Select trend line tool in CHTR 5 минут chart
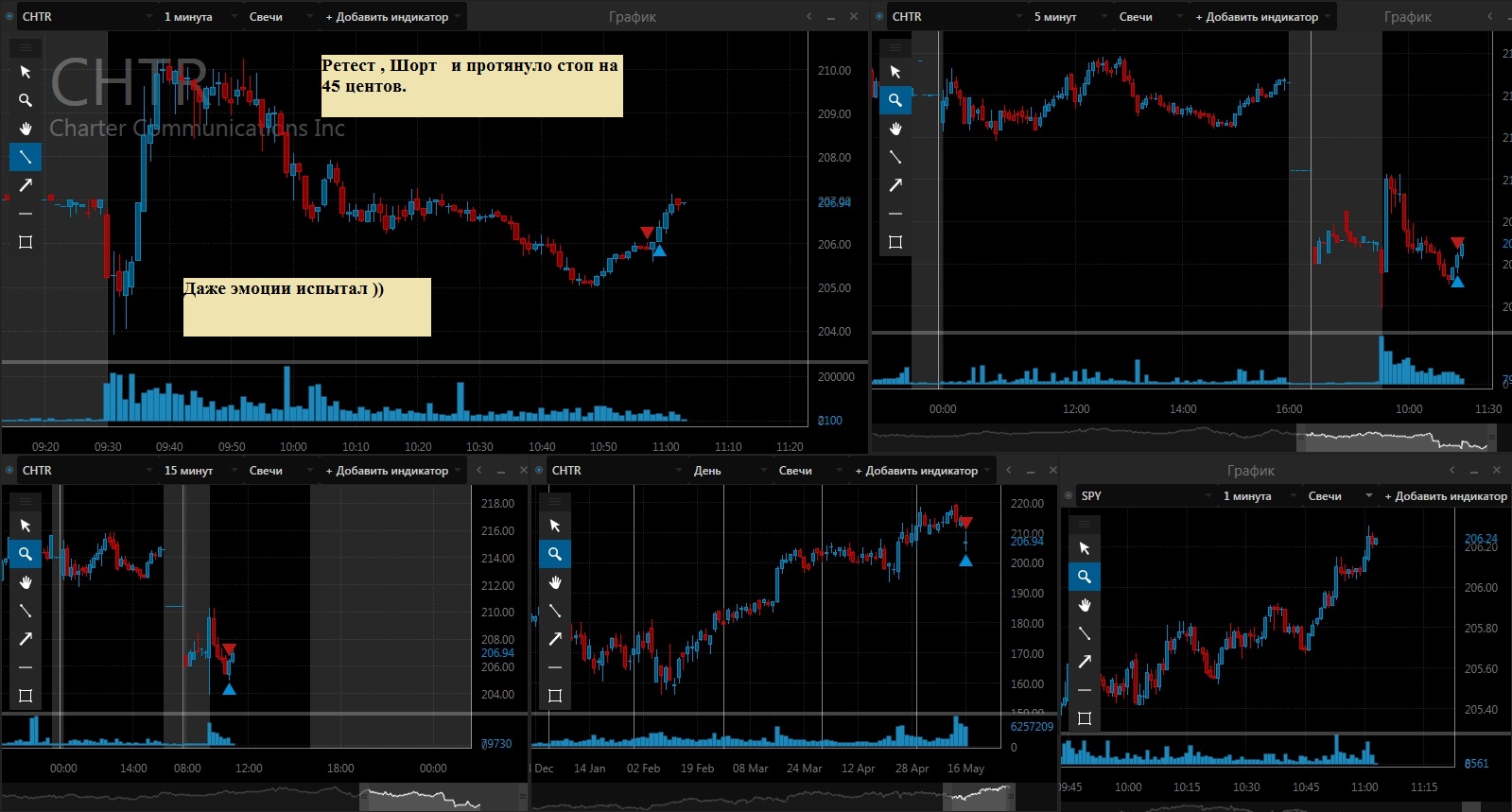Screen dimensions: 1512x812 tap(895, 157)
